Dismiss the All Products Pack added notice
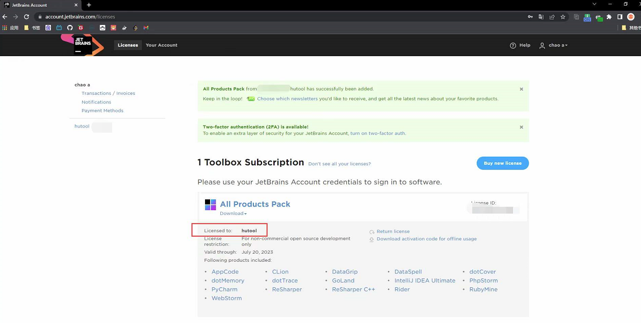Viewport: 641px width, 323px height. (521, 89)
